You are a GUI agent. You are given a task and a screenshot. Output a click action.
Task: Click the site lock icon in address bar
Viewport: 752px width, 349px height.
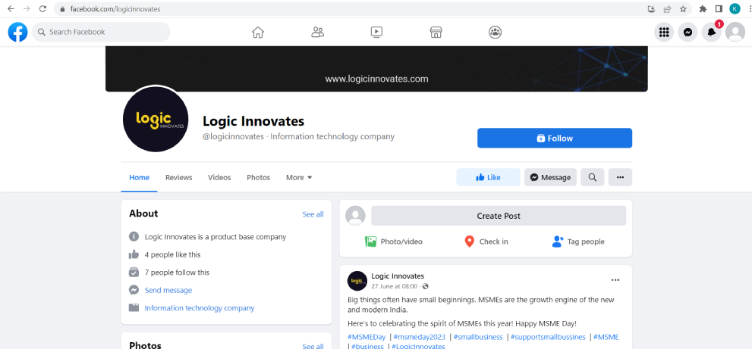62,9
